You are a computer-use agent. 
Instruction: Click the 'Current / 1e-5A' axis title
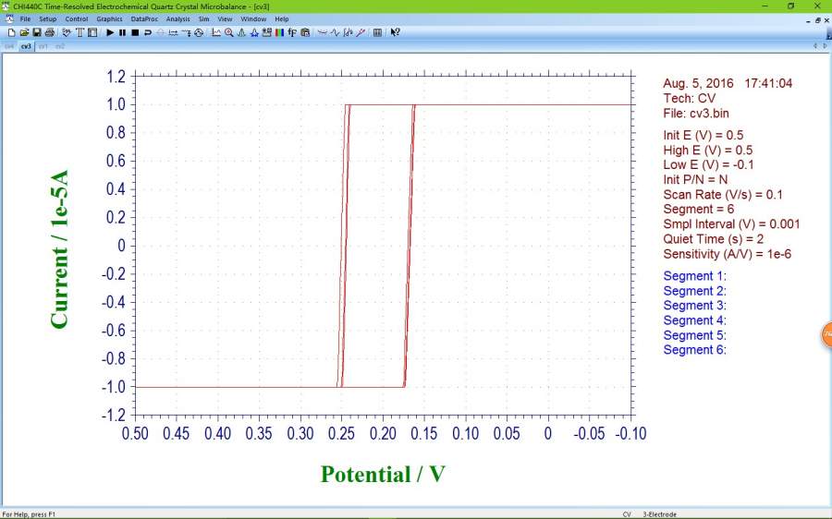tap(59, 249)
